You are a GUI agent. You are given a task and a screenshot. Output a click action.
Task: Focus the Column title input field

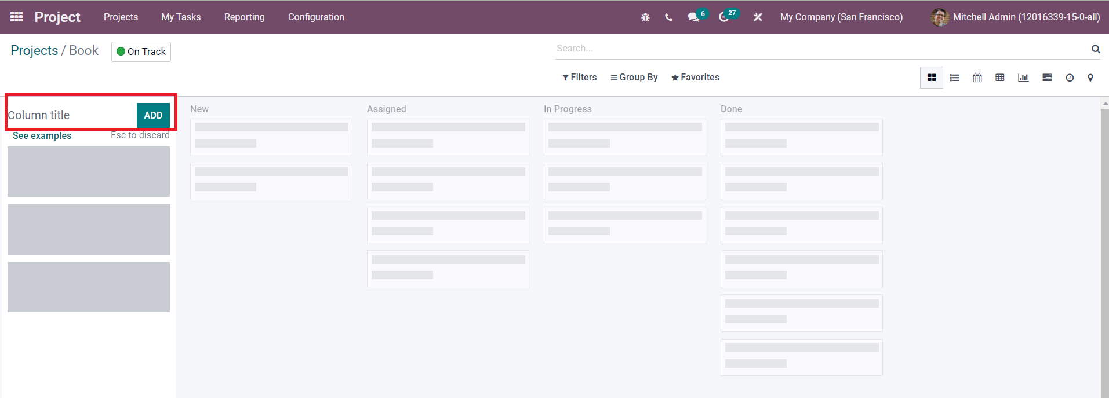(x=72, y=115)
